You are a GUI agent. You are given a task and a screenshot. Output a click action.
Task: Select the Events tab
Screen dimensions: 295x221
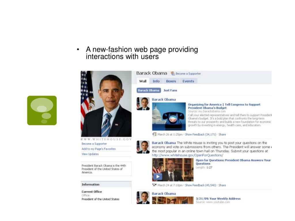[188, 81]
